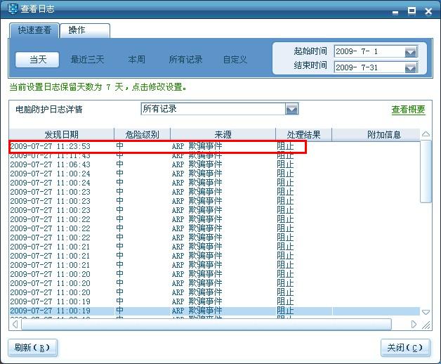Image resolution: width=441 pixels, height=364 pixels.
Task: Click the horizontal scrollbar thumb
Action: 206,325
